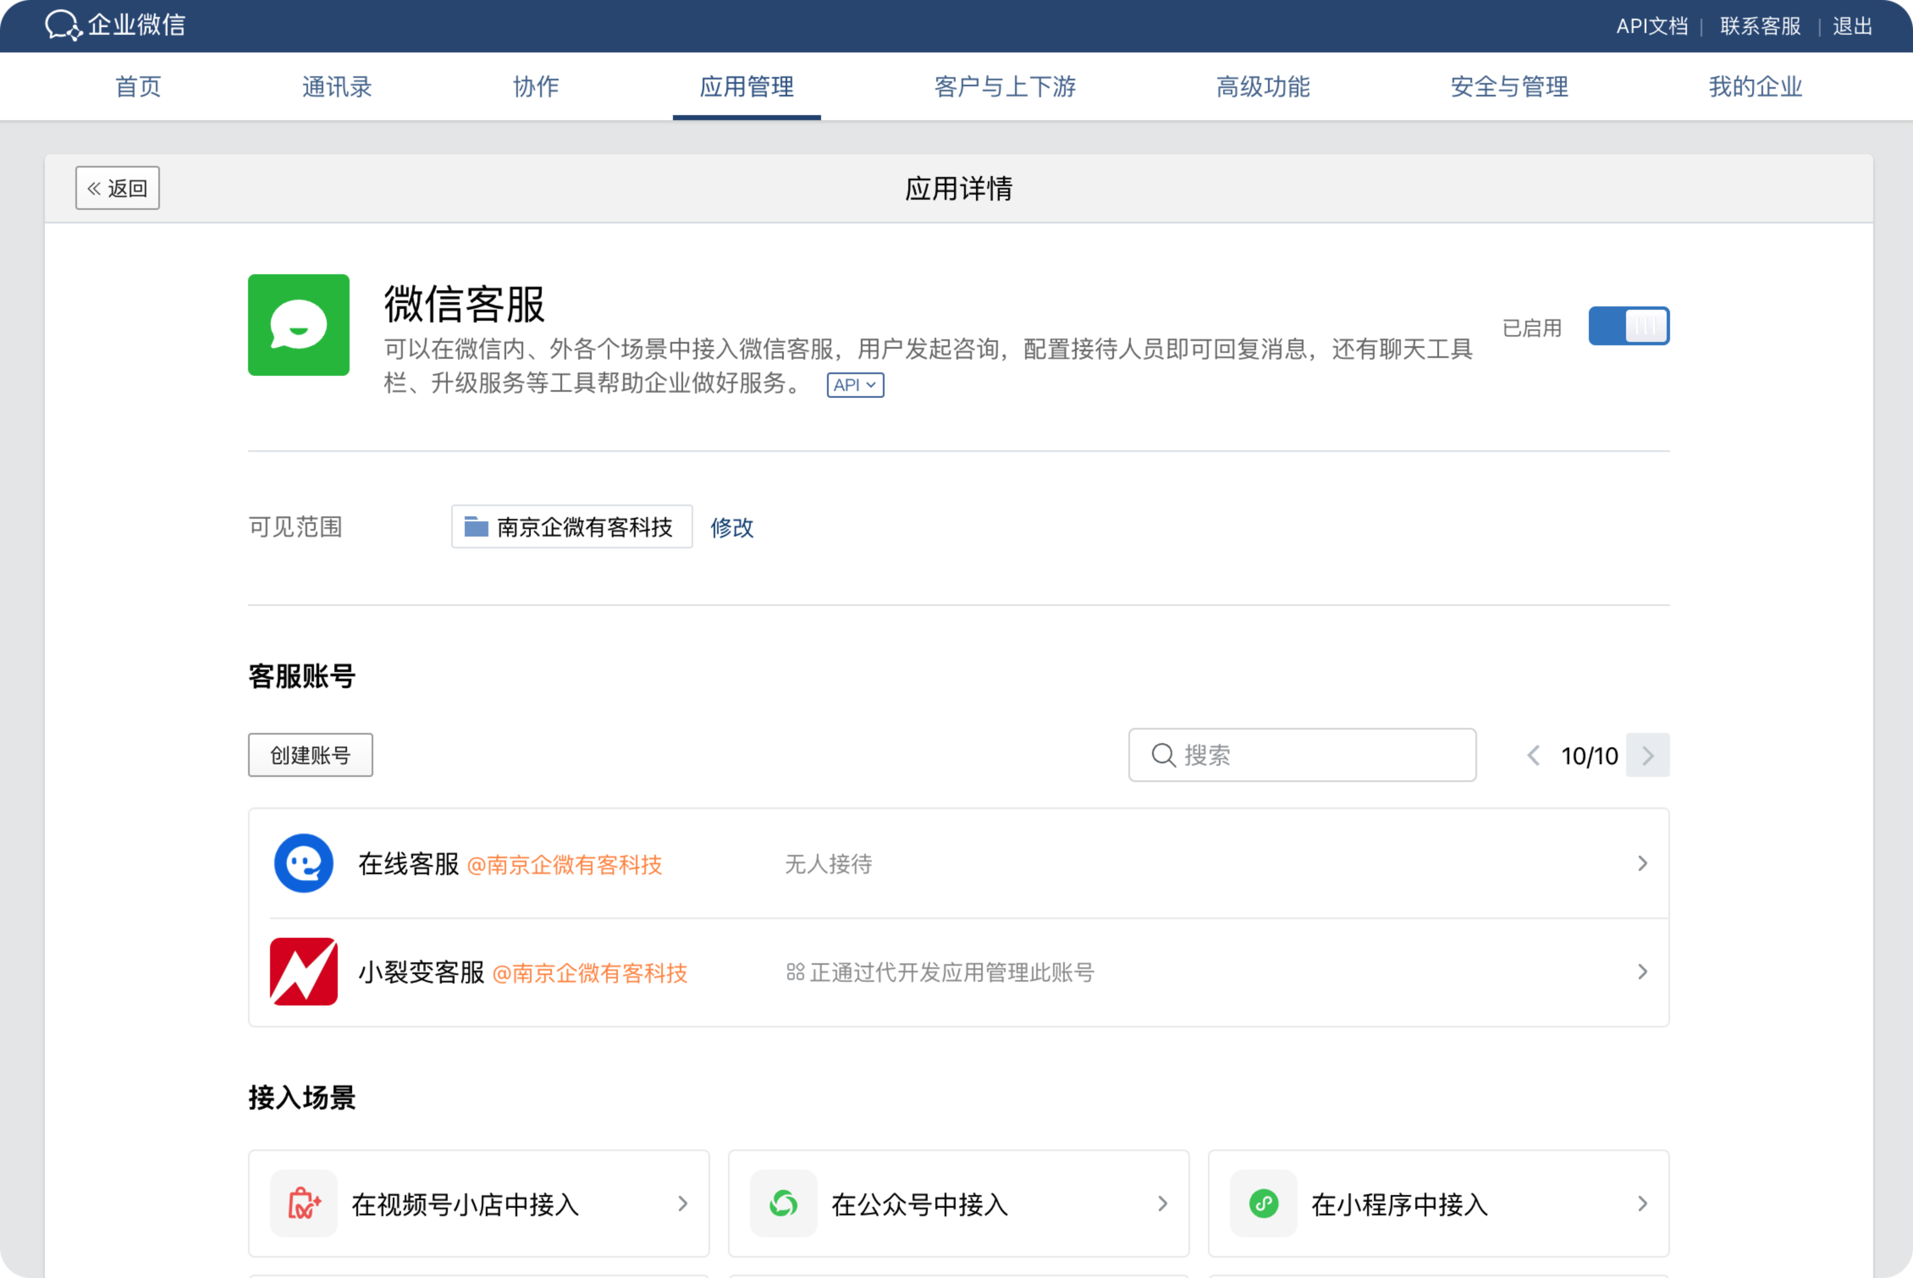Click @南京企微有客科技 after 在线客服

point(564,865)
